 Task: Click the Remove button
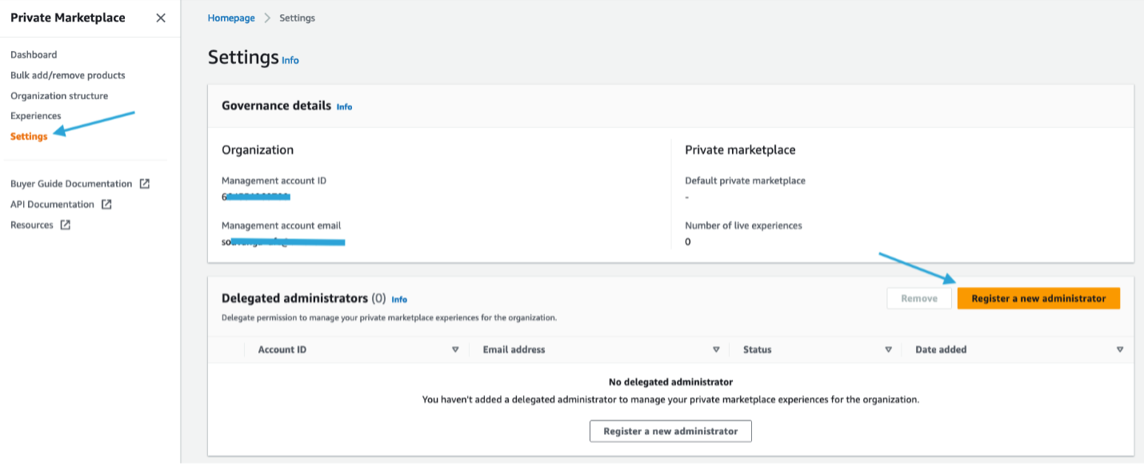pyautogui.click(x=918, y=297)
